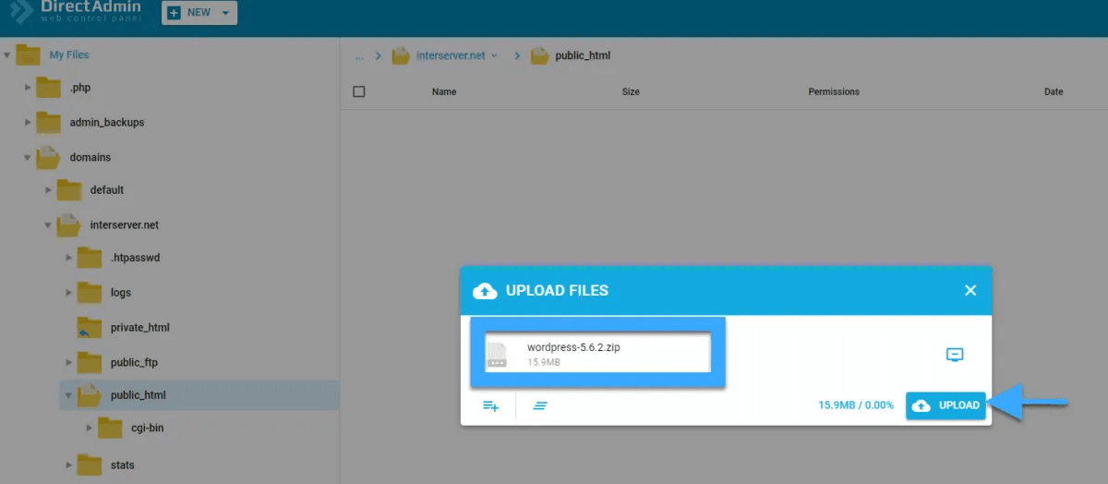Collapse the My Files tree root

[7, 54]
